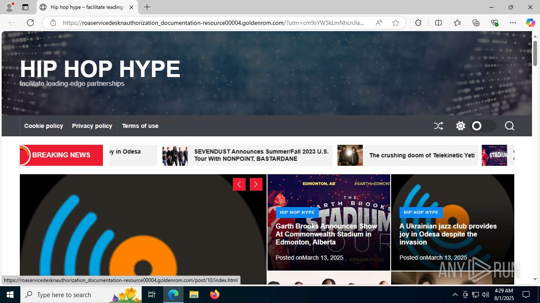The image size is (540, 303).
Task: Open File Explorer from taskbar
Action: pyautogui.click(x=194, y=295)
